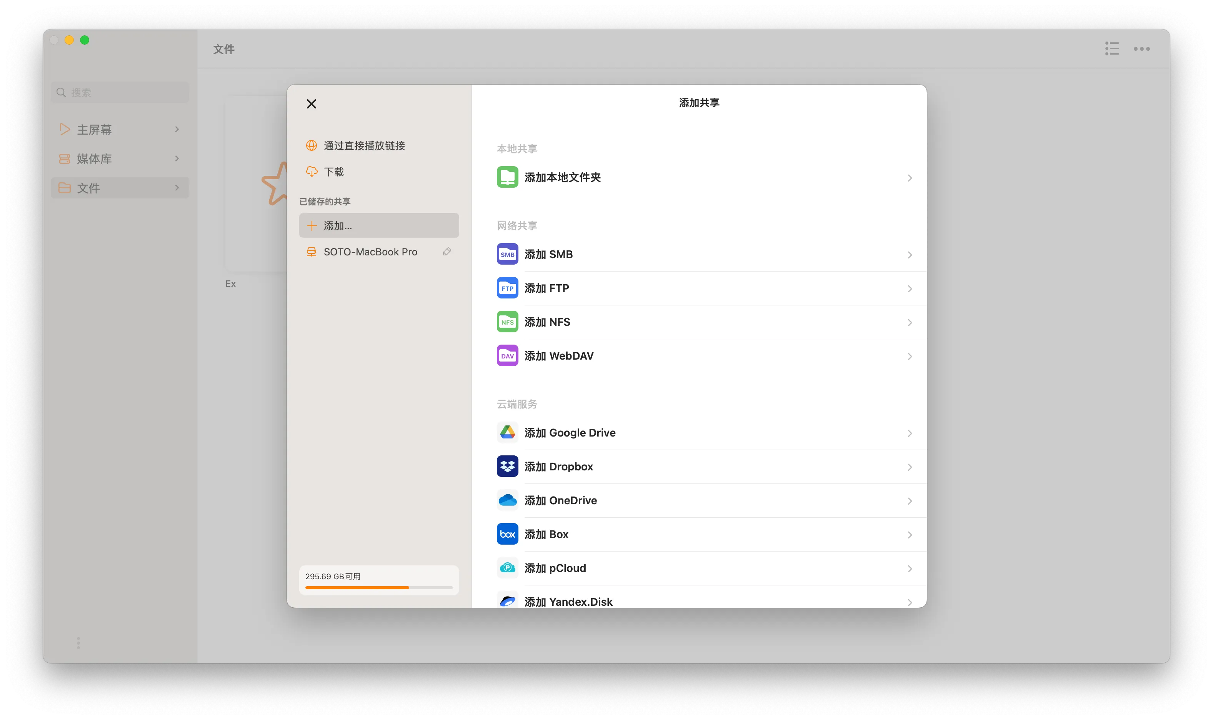Click the 添加 WebDAV label
1213x720 pixels.
pyautogui.click(x=559, y=356)
